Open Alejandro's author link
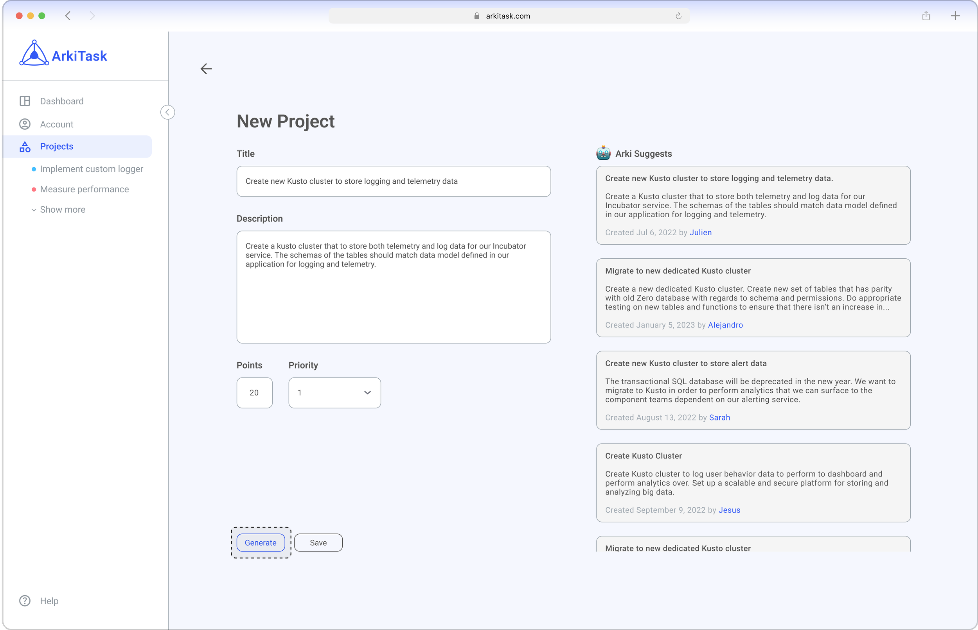978x630 pixels. coord(725,325)
